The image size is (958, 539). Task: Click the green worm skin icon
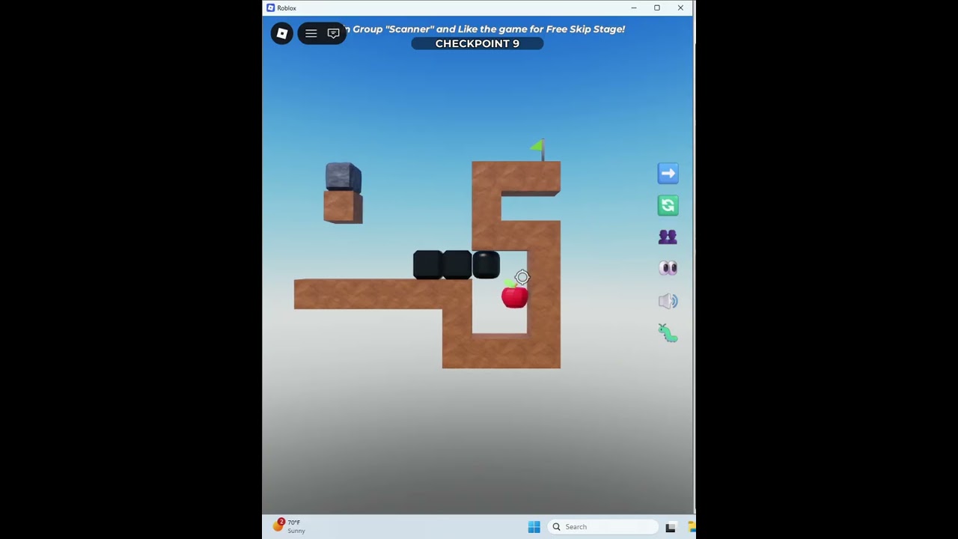[668, 333]
